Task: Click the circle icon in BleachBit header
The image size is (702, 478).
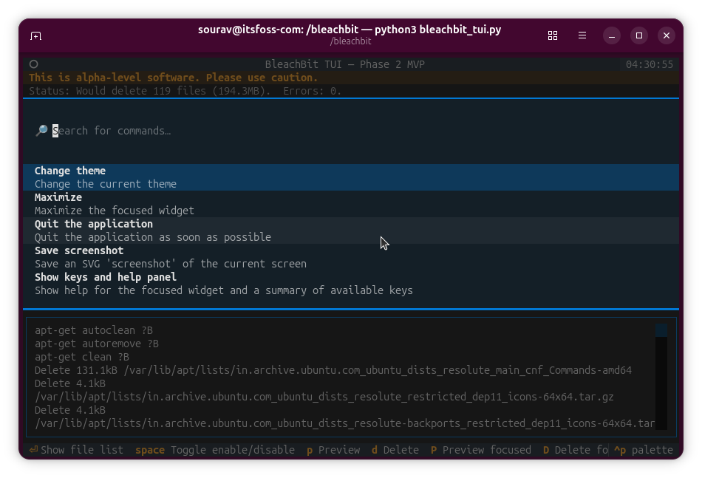Action: [x=33, y=64]
